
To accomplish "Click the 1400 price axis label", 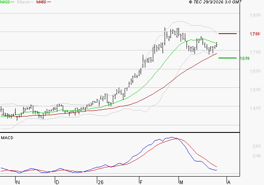I will pos(255,108).
